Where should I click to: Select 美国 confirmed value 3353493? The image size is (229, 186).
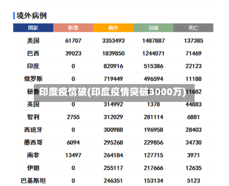(113, 41)
